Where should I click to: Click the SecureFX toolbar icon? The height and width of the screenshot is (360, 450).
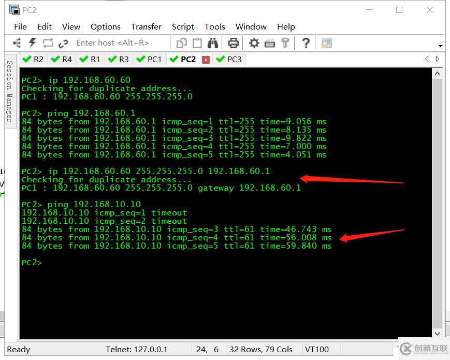coord(327,44)
